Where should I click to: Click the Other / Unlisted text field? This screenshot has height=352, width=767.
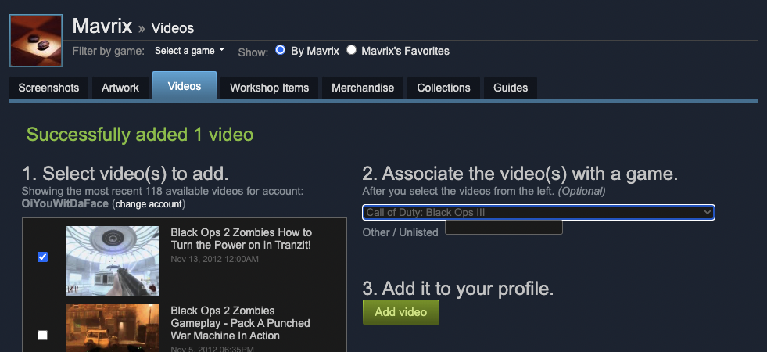(504, 228)
